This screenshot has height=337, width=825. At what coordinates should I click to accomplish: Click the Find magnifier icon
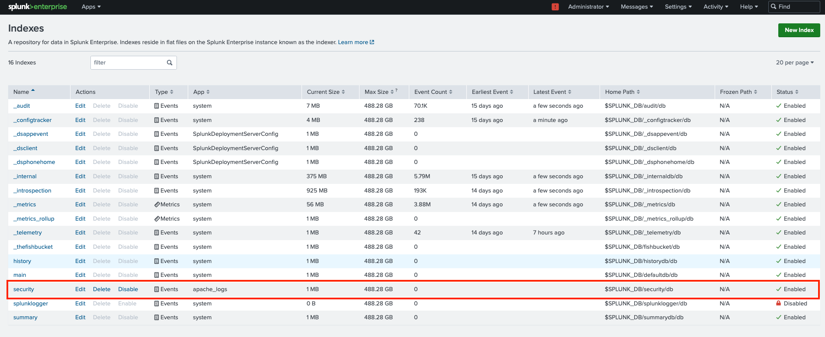pyautogui.click(x=774, y=7)
